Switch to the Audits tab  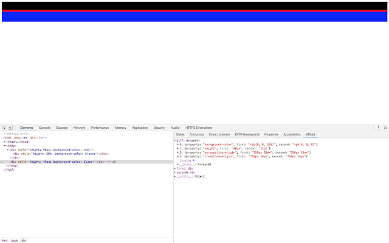(175, 128)
